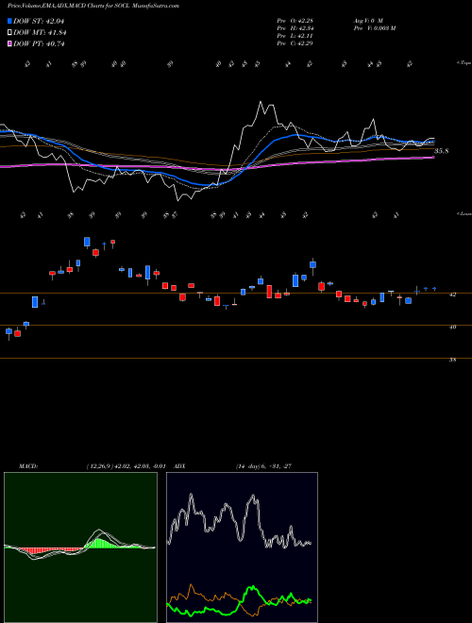Select ADX parameters '(14 day) 6, +31, -27'
The width and height of the screenshot is (472, 623).
[x=264, y=466]
